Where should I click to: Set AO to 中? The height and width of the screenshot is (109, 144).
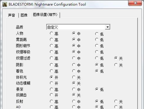(74, 107)
